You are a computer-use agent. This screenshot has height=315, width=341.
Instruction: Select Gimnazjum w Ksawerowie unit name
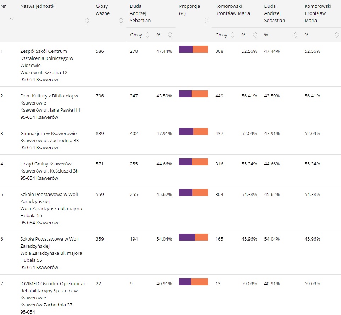click(48, 133)
